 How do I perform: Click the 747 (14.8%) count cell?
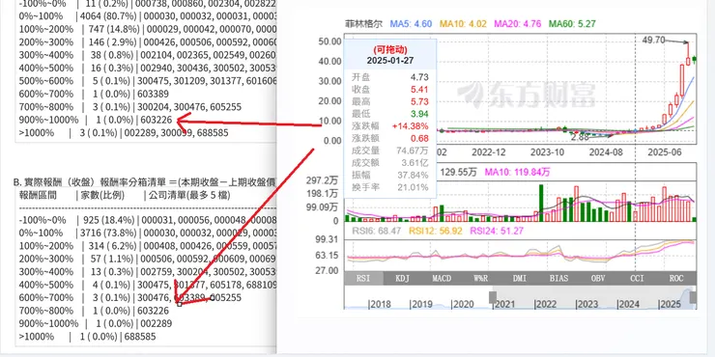tap(112, 29)
